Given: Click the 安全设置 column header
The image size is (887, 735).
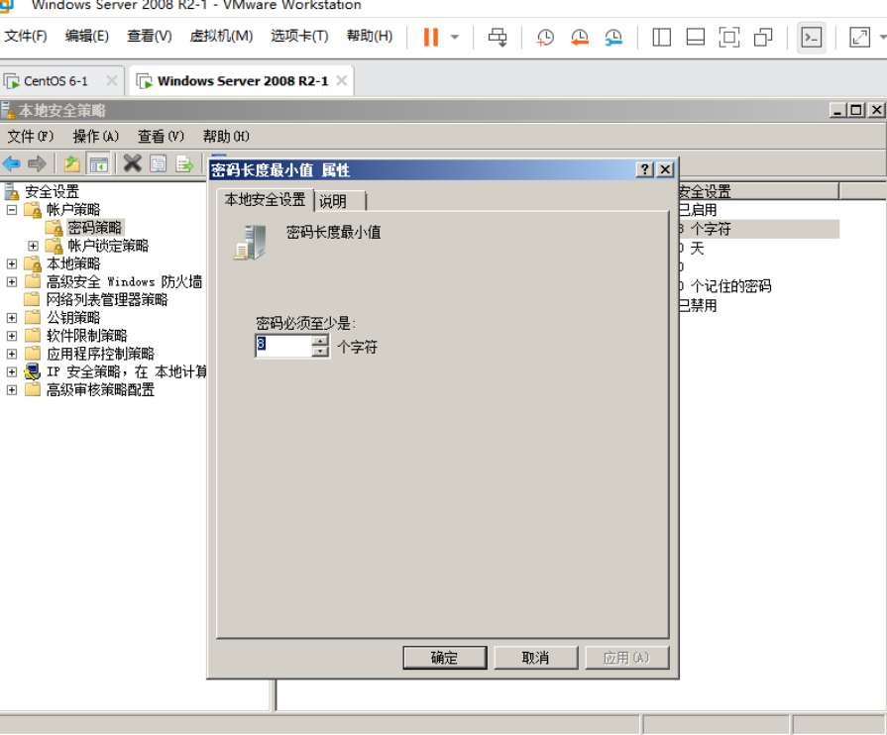Looking at the screenshot, I should [758, 191].
